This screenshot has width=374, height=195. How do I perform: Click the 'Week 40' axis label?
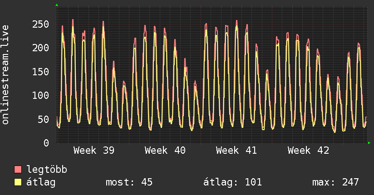pyautogui.click(x=165, y=151)
